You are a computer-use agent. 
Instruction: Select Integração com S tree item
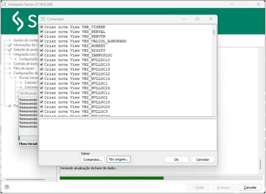pyautogui.click(x=26, y=54)
